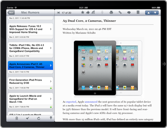The height and width of the screenshot is (128, 167).
Task: Tap the iPad hardware home button
Action: click(163, 64)
